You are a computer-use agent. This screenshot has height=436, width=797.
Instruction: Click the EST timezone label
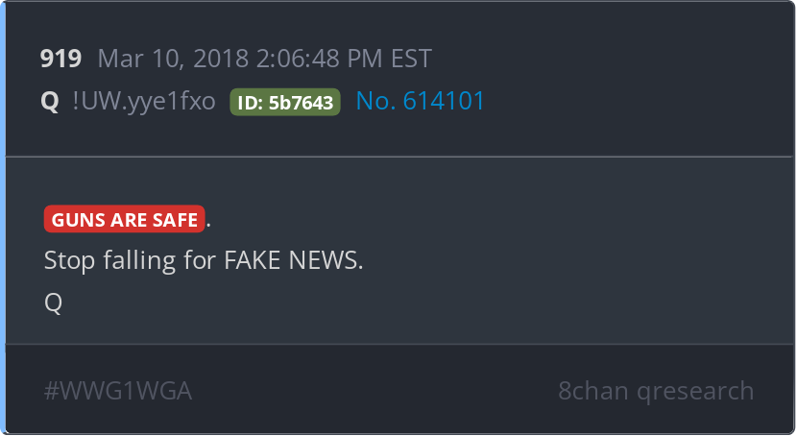[411, 59]
